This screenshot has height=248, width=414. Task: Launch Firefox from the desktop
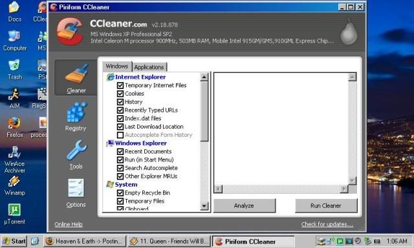click(14, 128)
